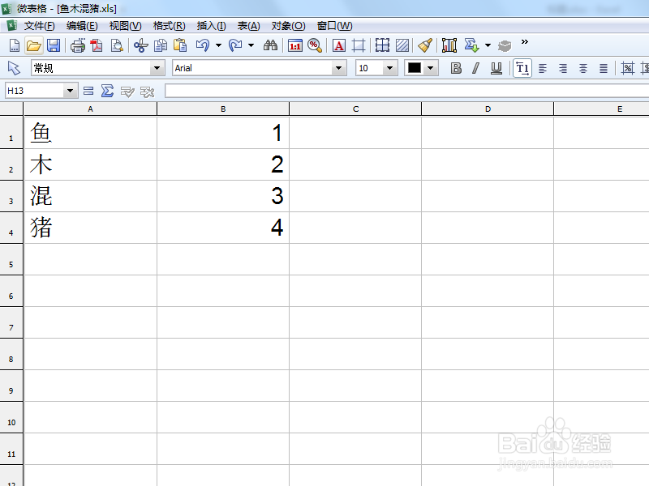The width and height of the screenshot is (649, 486).
Task: Toggle the T1 text direction button
Action: tap(522, 68)
